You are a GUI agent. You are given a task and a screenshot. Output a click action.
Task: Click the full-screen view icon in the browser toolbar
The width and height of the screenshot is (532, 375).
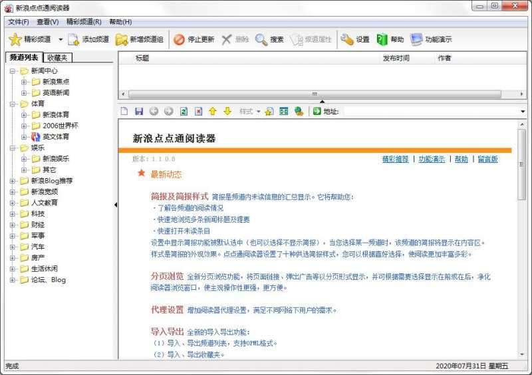pos(284,111)
